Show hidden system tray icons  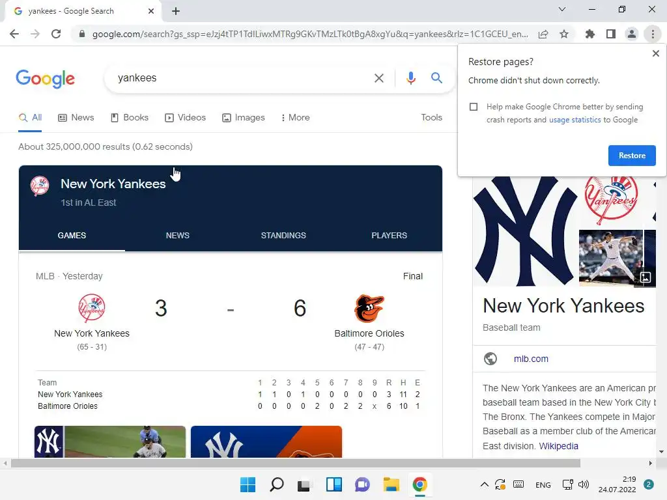[x=484, y=484]
